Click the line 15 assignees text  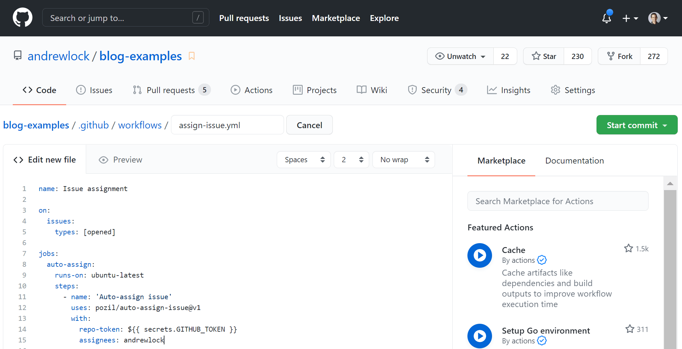click(x=121, y=340)
